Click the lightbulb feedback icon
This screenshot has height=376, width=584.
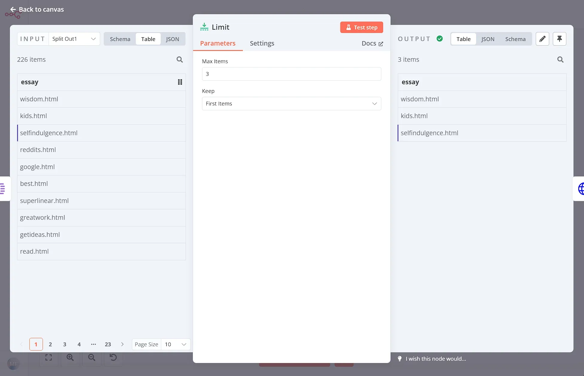point(399,359)
